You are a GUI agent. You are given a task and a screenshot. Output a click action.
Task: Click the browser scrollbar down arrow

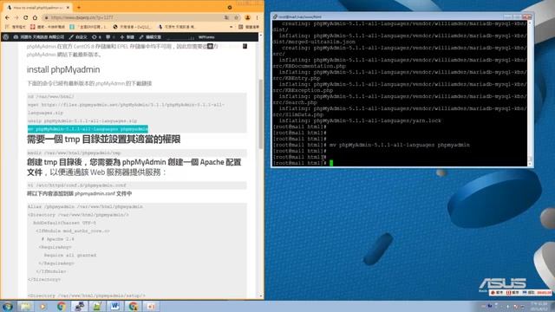[x=261, y=296]
